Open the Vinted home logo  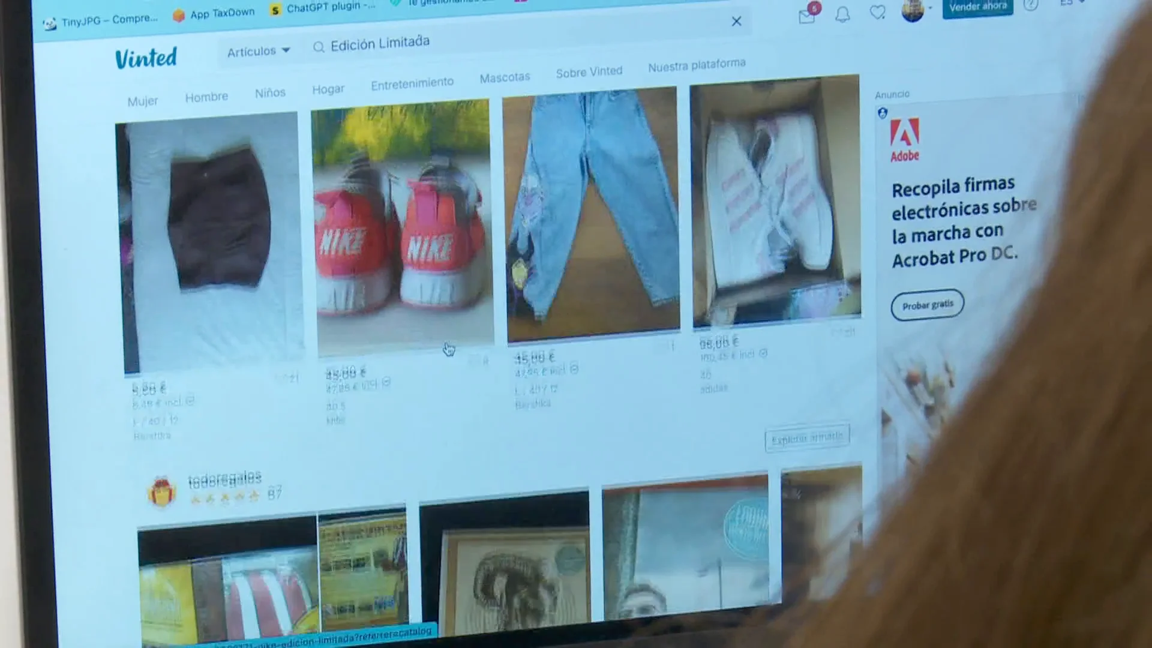[x=146, y=58]
